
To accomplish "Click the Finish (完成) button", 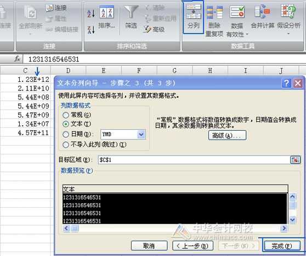I will (282, 246).
